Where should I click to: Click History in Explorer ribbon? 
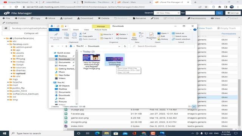(x=163, y=39)
